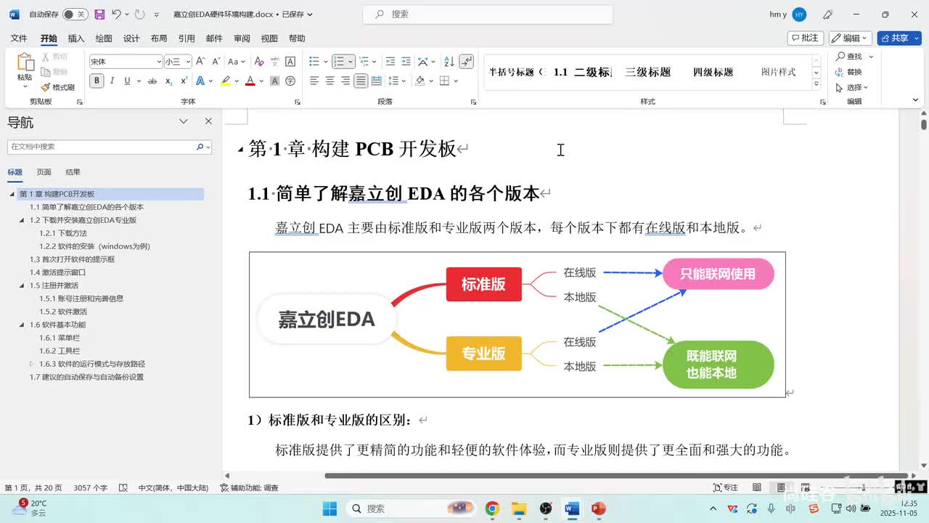The width and height of the screenshot is (929, 523).
Task: Apply character shading icon
Action: [x=274, y=81]
